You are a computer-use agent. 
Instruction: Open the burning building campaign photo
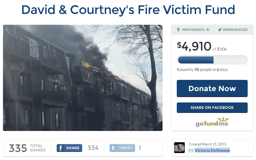pyautogui.click(x=83, y=78)
